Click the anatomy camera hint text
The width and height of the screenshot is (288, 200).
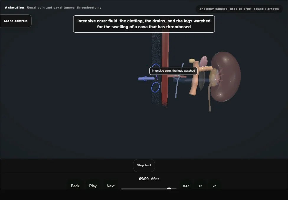tap(239, 9)
